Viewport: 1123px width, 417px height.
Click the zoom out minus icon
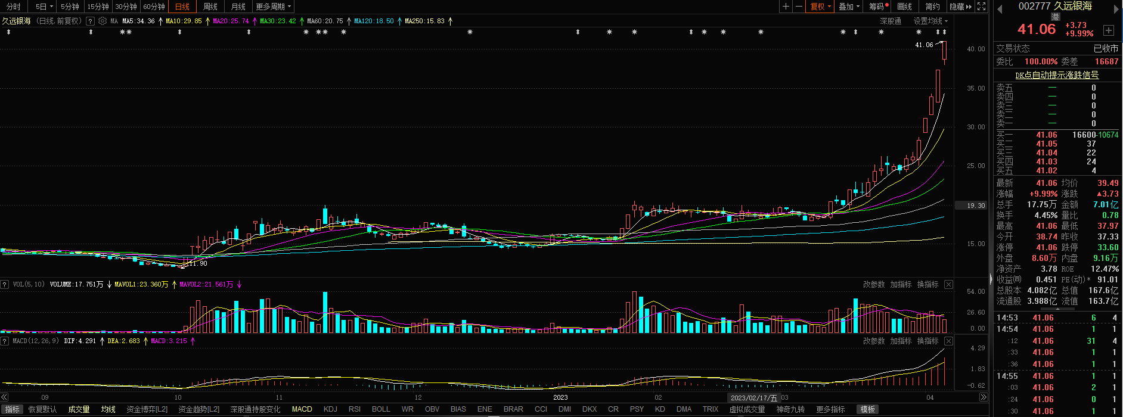[799, 7]
